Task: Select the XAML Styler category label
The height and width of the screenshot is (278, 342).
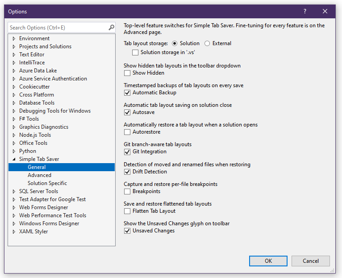Action: (33, 232)
